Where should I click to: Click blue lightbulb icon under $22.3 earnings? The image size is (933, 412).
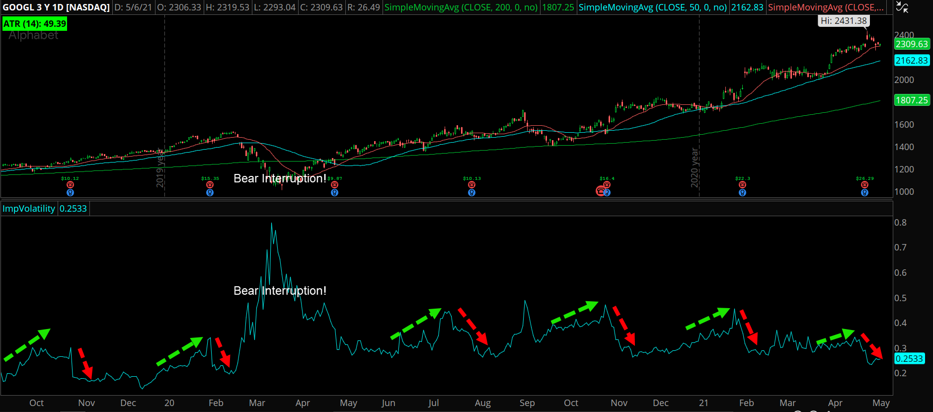pos(742,192)
